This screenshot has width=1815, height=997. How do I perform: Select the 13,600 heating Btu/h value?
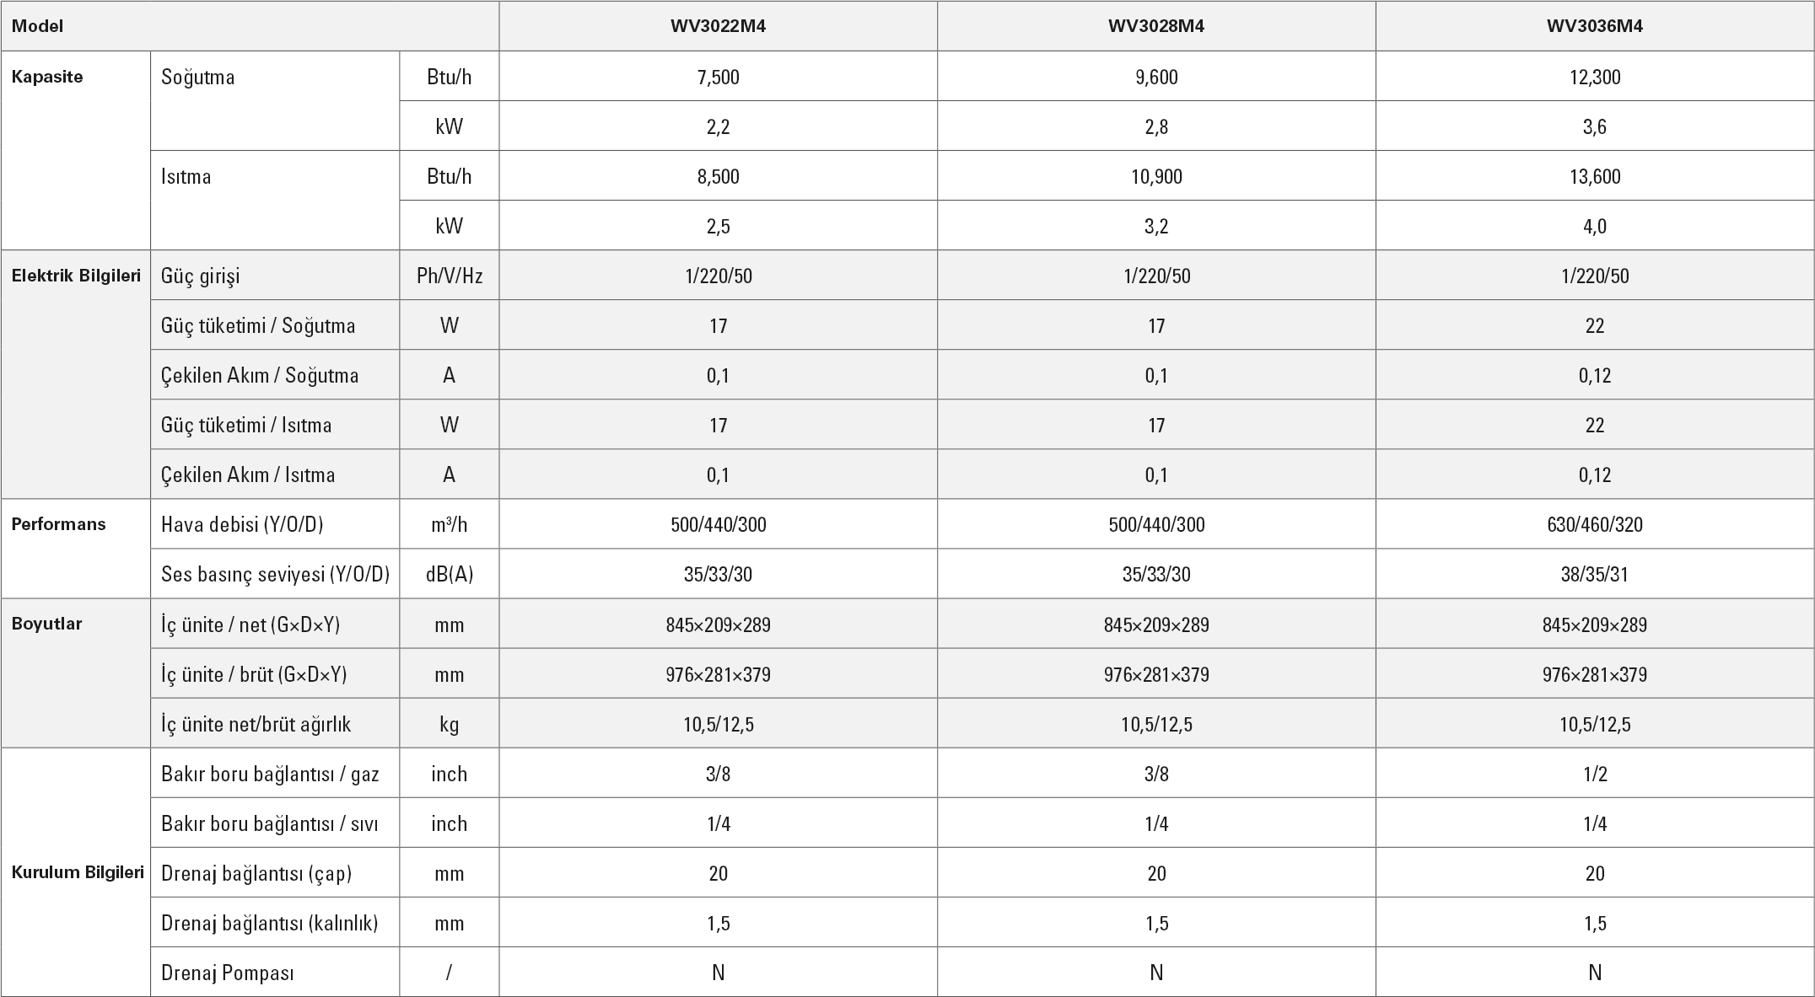[x=1594, y=176]
